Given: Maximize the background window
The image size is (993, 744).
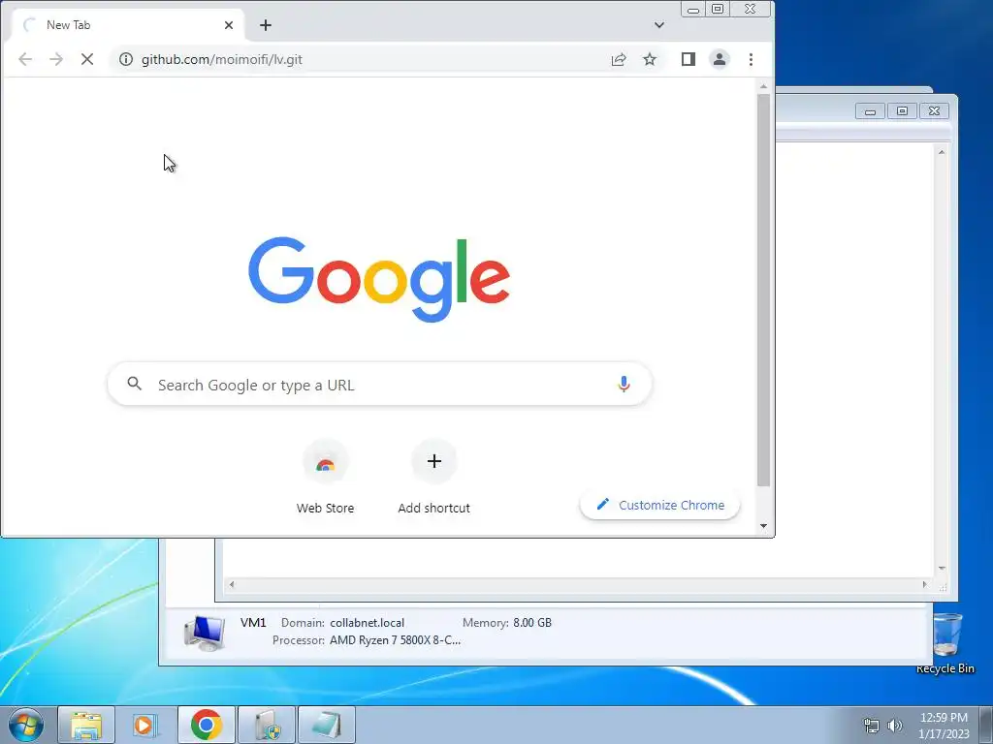Looking at the screenshot, I should click(x=903, y=111).
